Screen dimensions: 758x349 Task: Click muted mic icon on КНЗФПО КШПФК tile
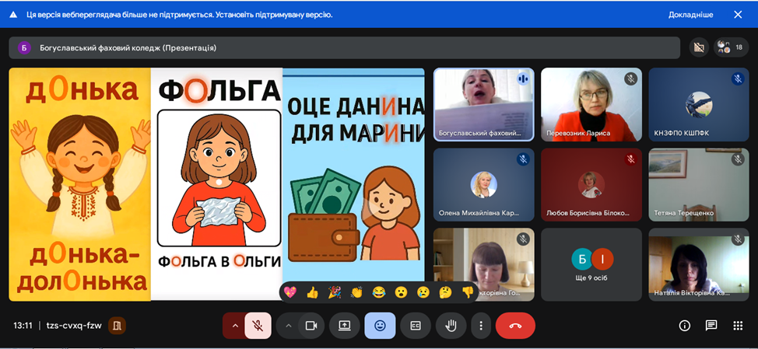click(738, 79)
